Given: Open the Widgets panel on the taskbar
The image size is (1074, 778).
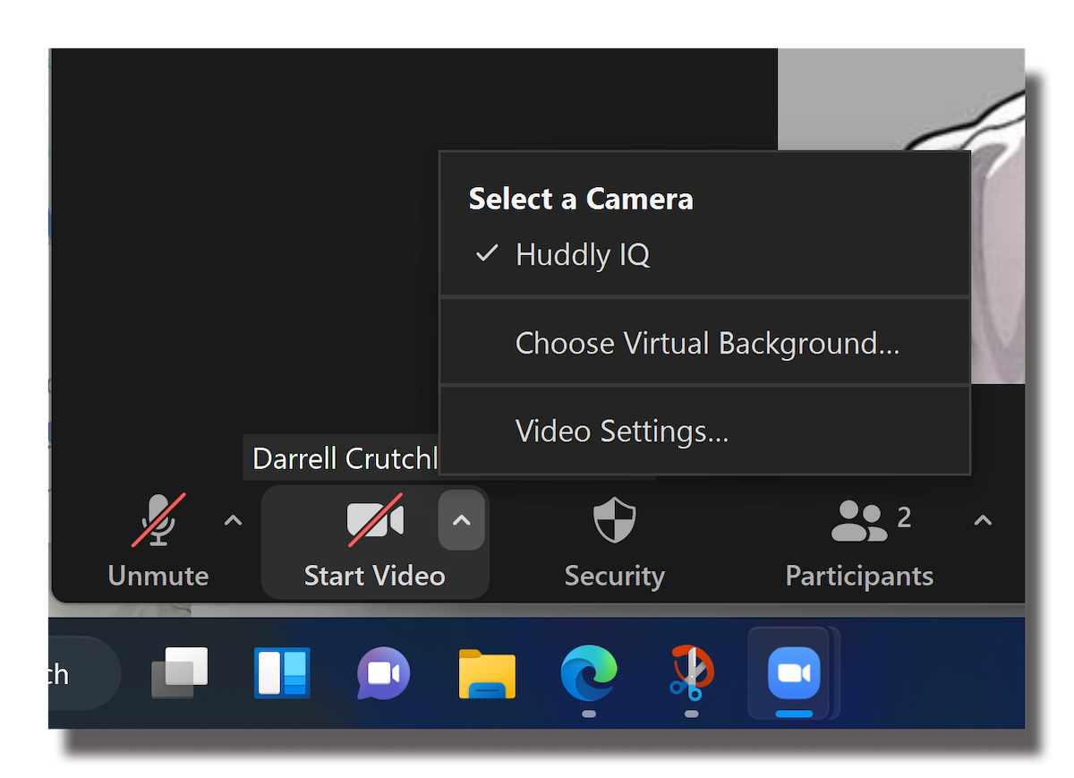Looking at the screenshot, I should (282, 672).
